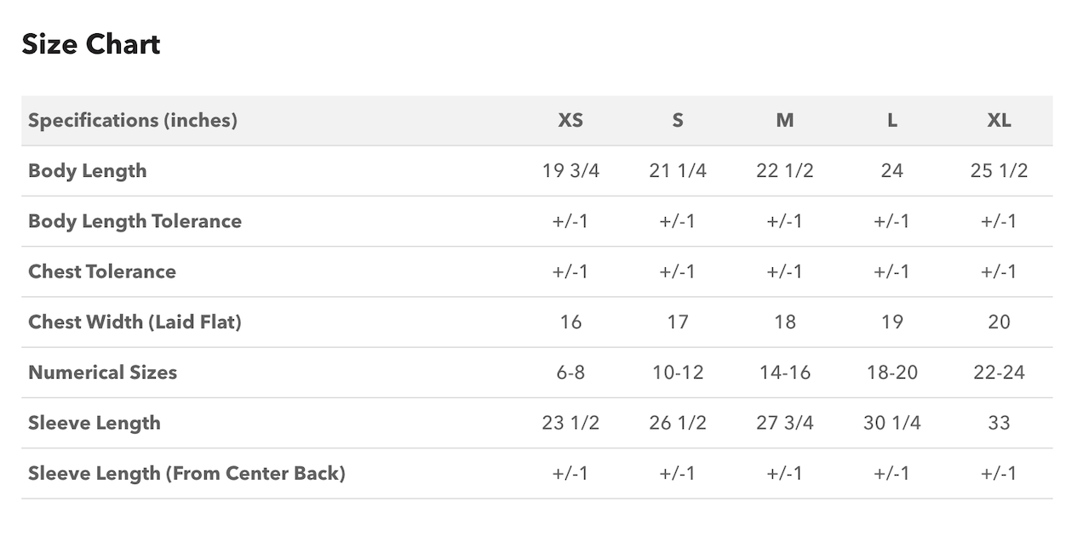This screenshot has width=1083, height=536.
Task: Click the Body Length Tolerance row label
Action: (135, 221)
